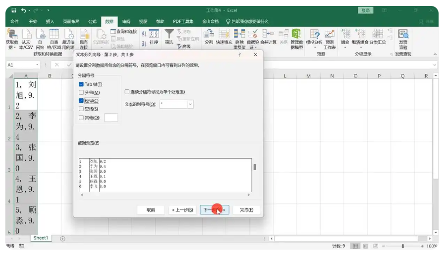The image size is (446, 256).
Task: Uncheck the Tab 键 delimiter checkbox
Action: [x=81, y=84]
